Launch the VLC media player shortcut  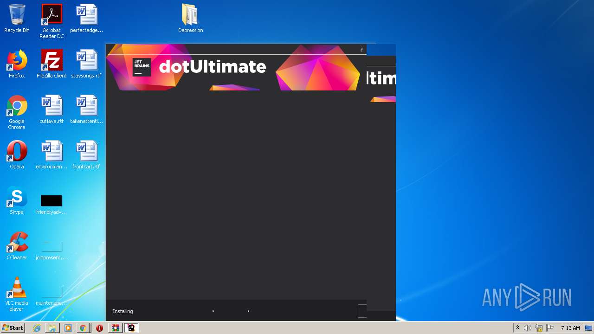[17, 294]
